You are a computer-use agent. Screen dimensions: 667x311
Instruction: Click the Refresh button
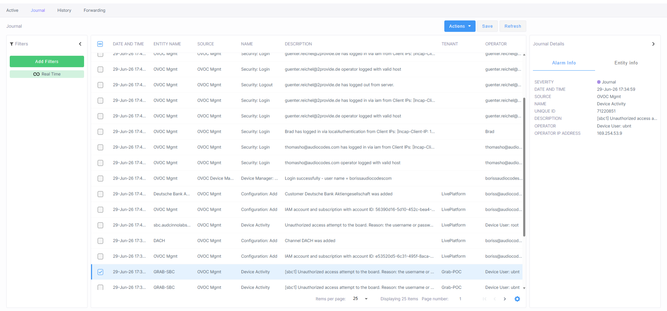[513, 26]
